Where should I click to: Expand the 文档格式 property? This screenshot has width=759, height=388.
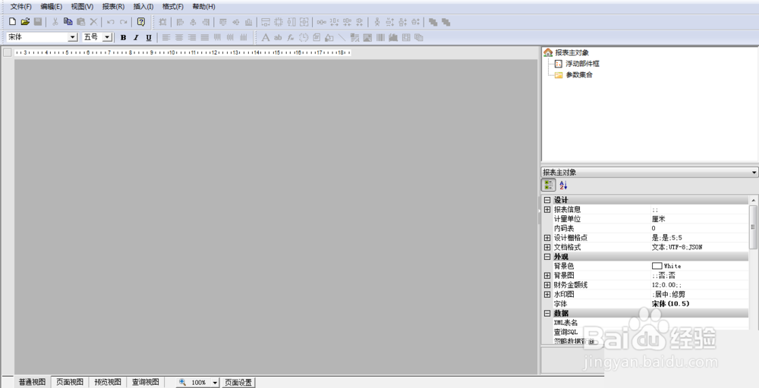[547, 247]
